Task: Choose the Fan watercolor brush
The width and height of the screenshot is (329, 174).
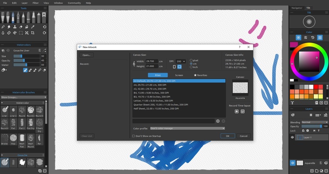Action: [x=39, y=139]
